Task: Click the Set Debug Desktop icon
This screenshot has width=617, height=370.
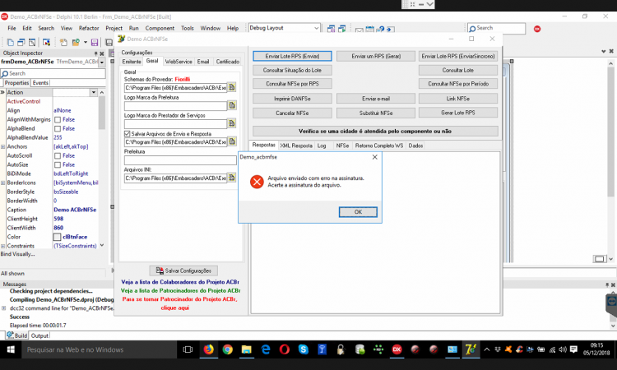Action: coord(342,28)
